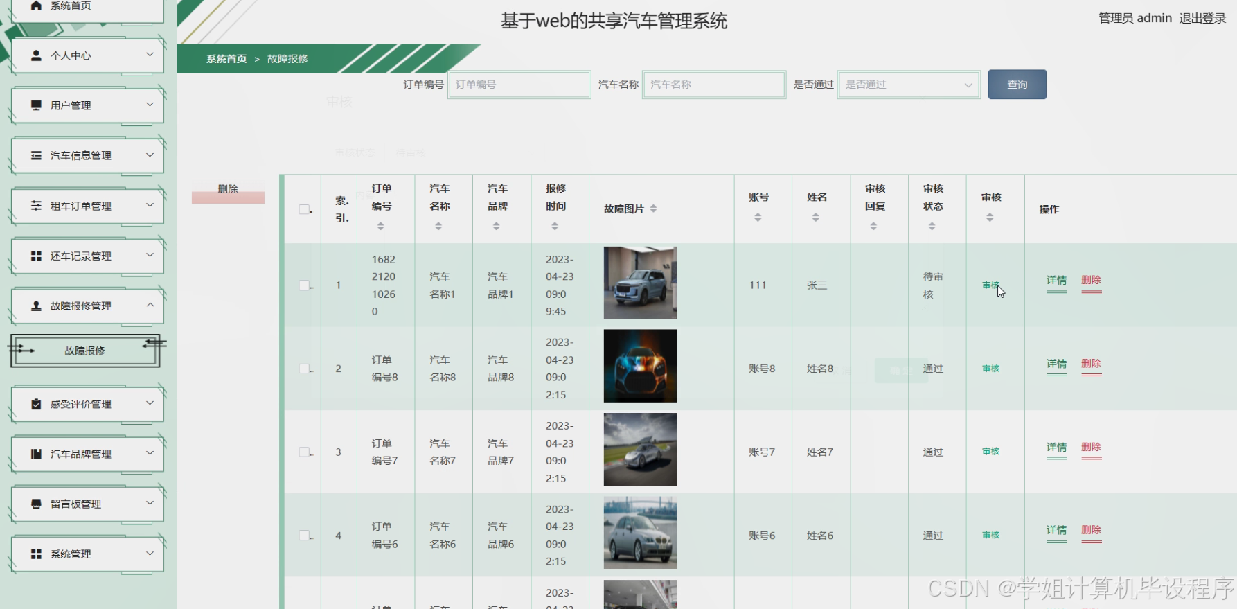This screenshot has height=609, width=1237.
Task: Click the home icon beside 系统首页
Action: (x=36, y=6)
